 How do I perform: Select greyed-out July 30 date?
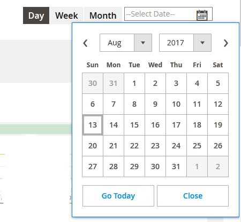[93, 83]
